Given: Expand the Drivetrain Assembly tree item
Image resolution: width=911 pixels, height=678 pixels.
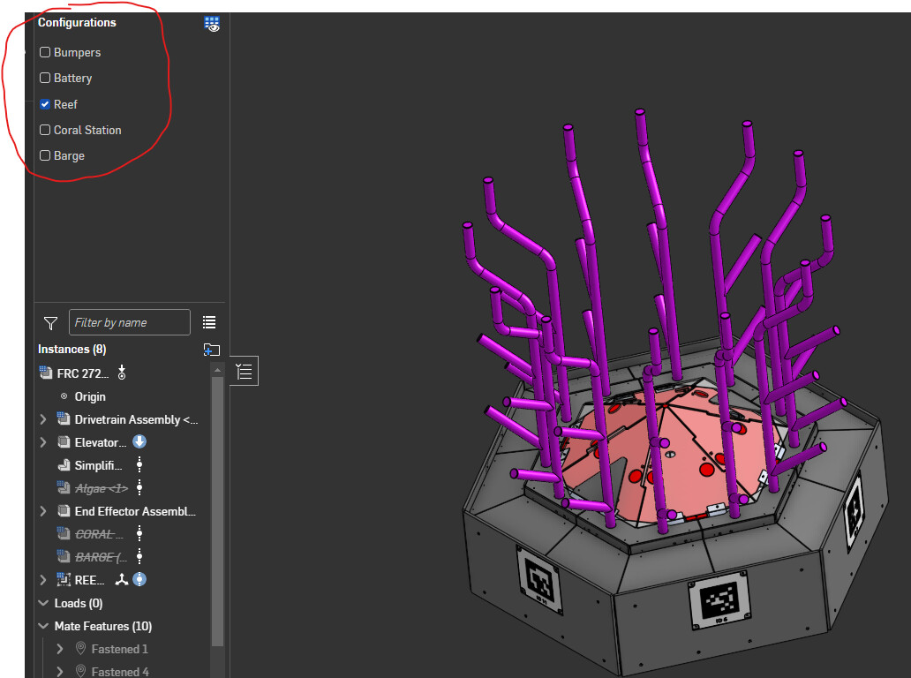Looking at the screenshot, I should tap(43, 419).
